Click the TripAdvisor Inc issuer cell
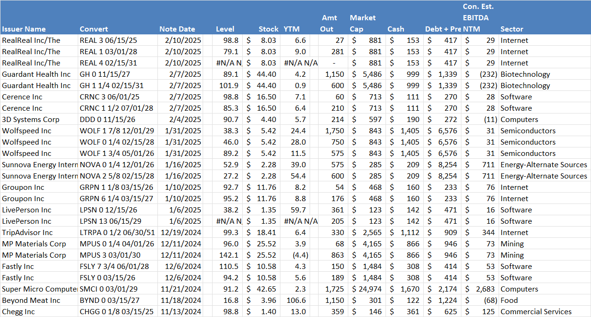Viewport: 591px width, 317px height. (x=27, y=233)
